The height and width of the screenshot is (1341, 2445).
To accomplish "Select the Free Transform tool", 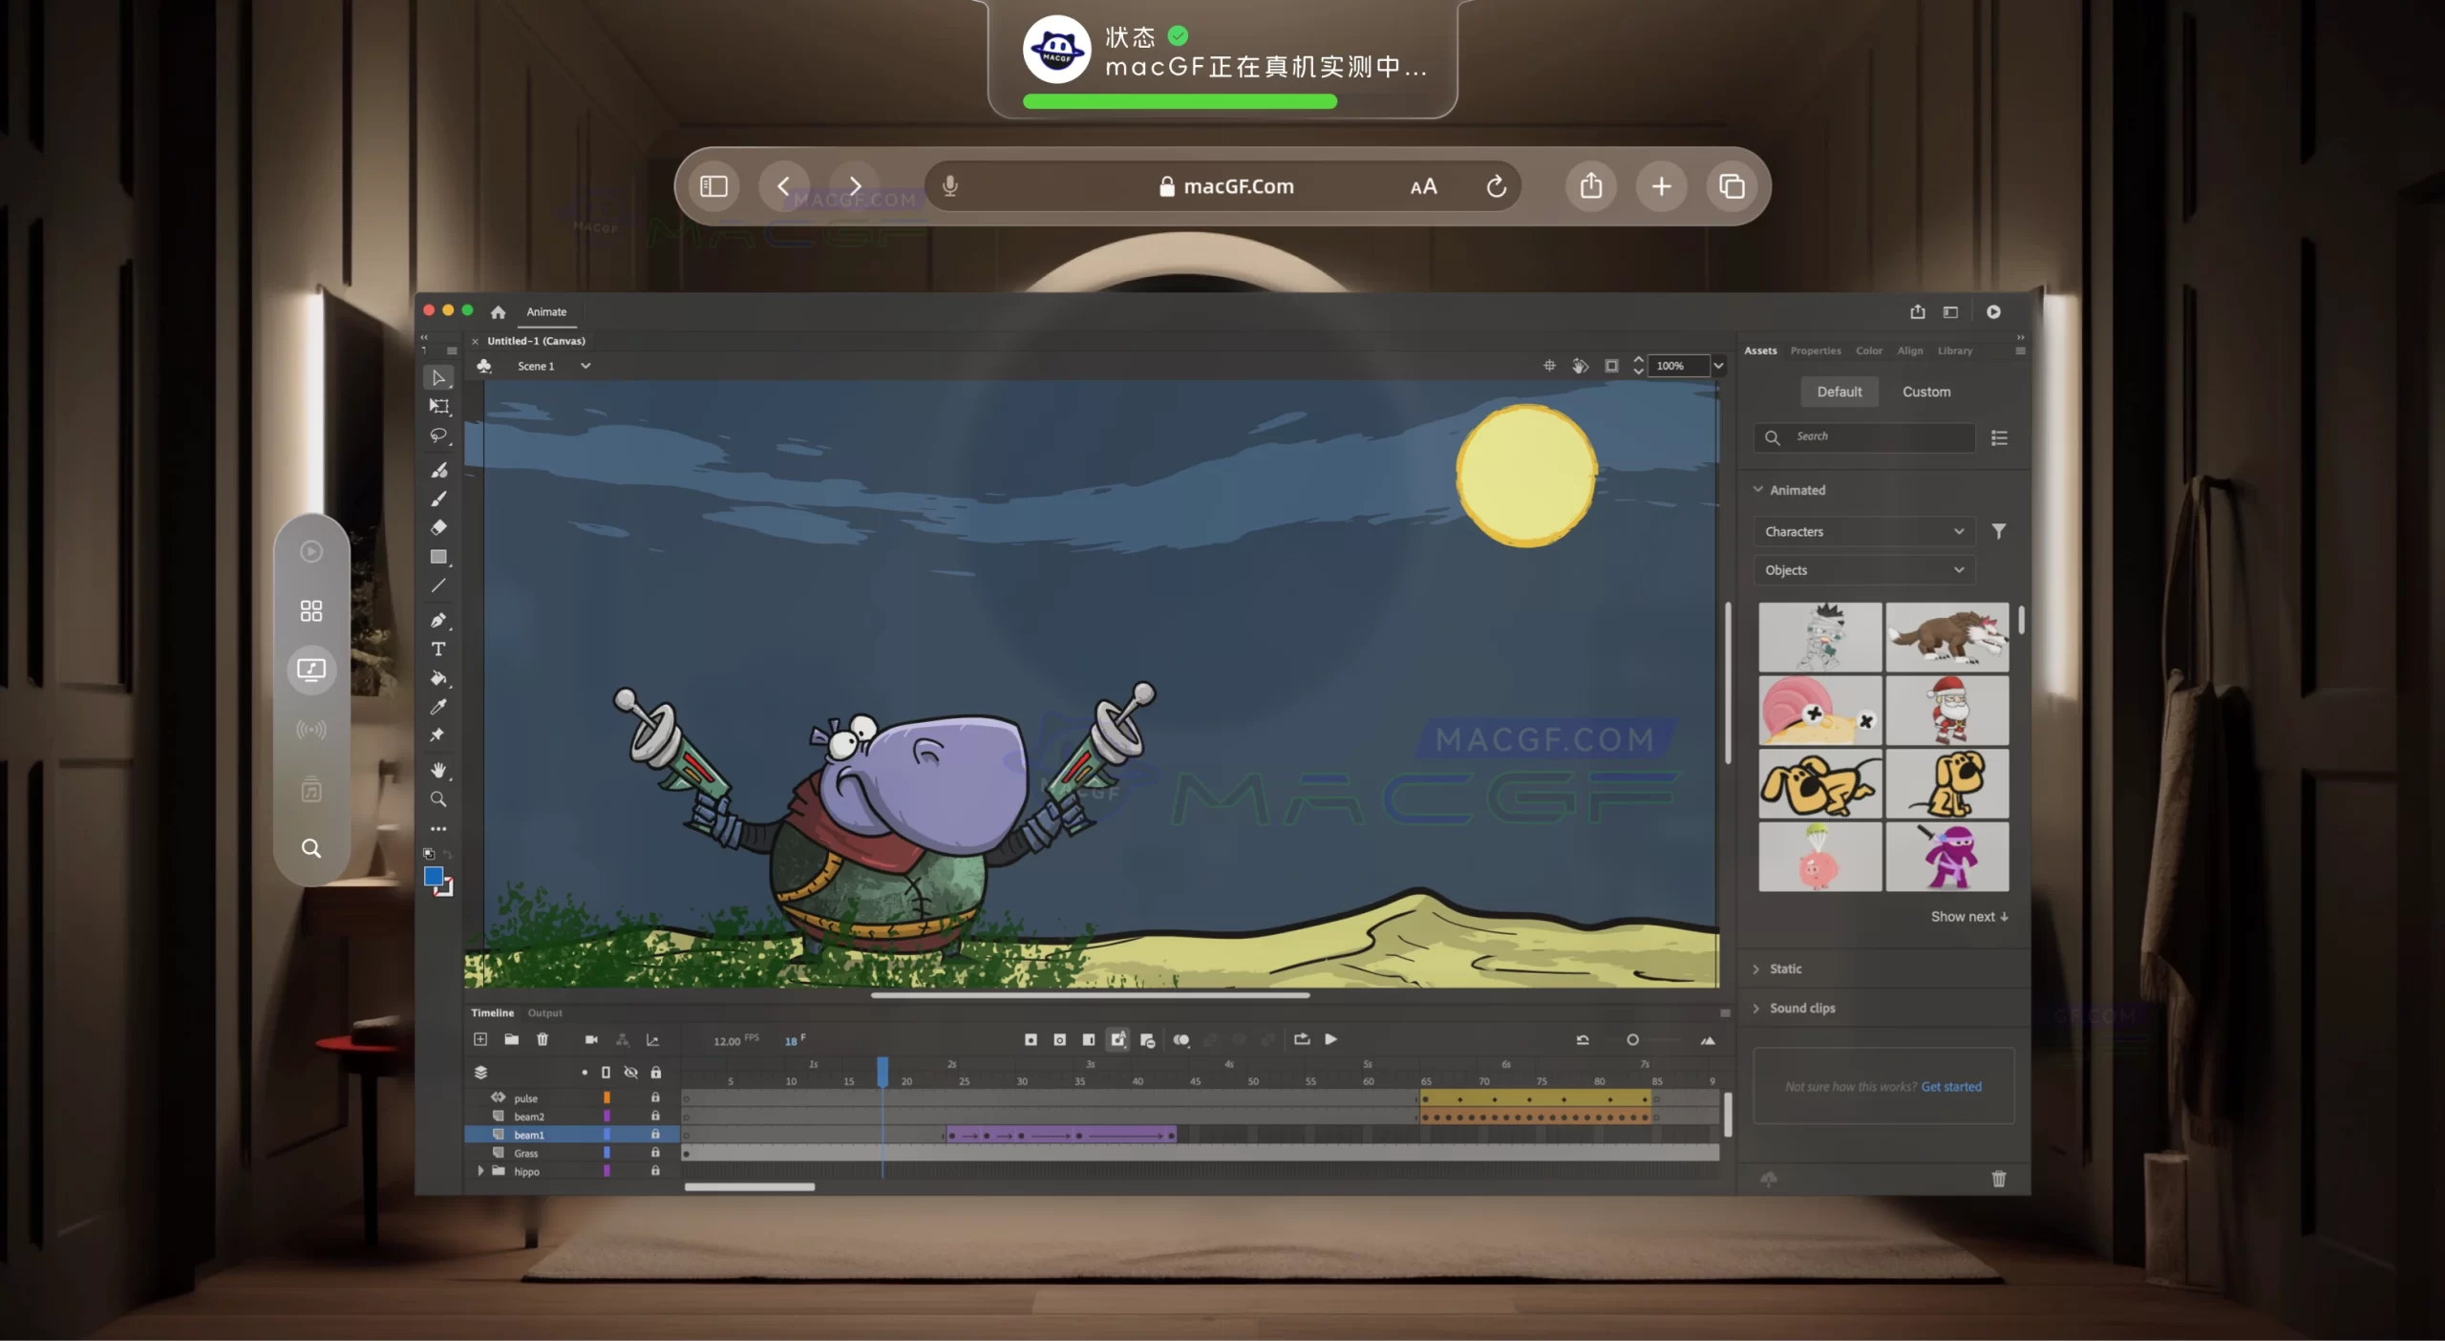I will click(438, 407).
